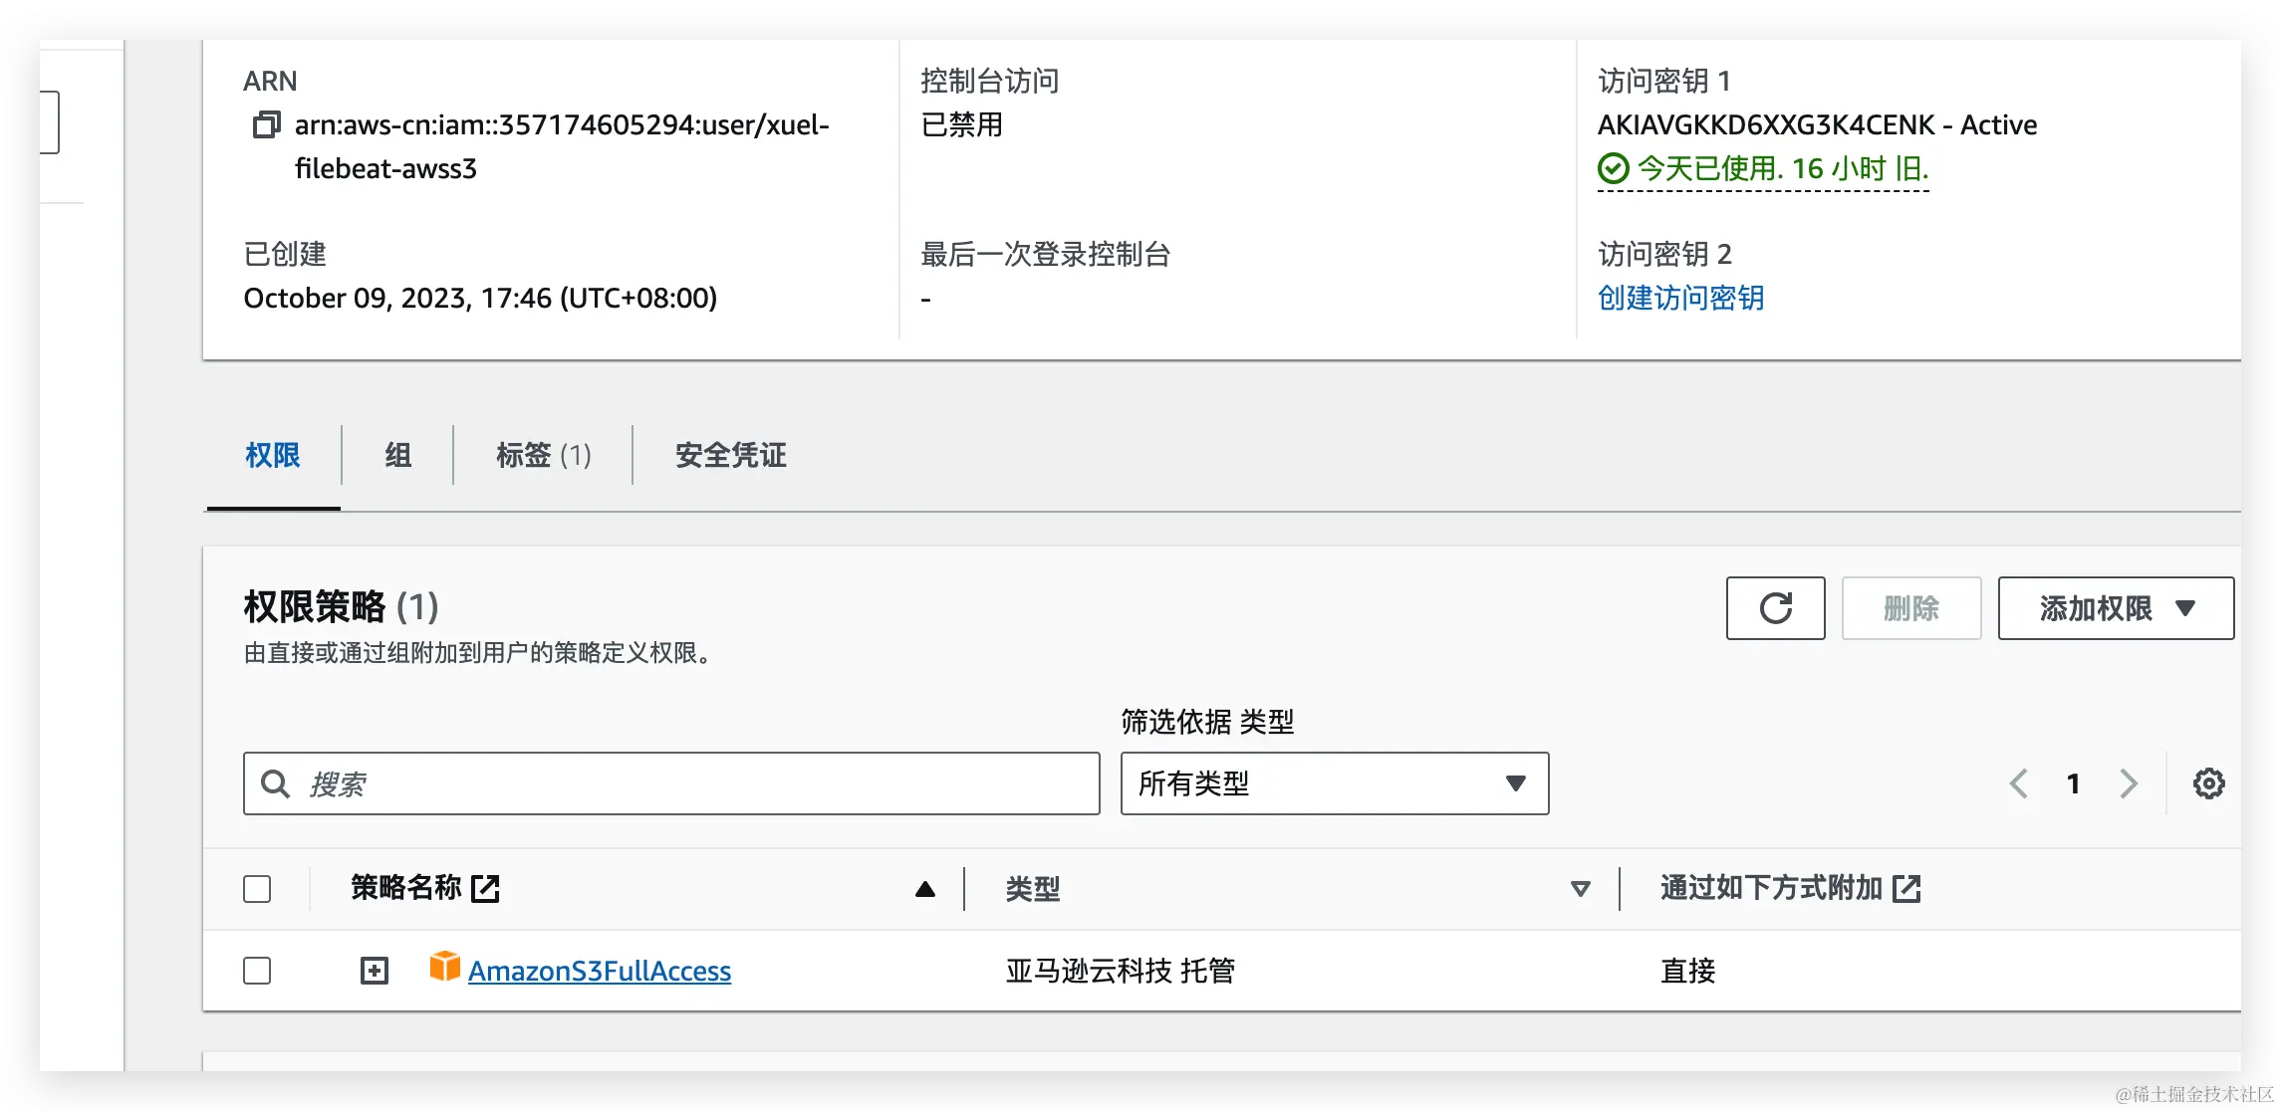The width and height of the screenshot is (2281, 1111).
Task: Sort by 策略名称 ascending arrow
Action: pyautogui.click(x=924, y=889)
